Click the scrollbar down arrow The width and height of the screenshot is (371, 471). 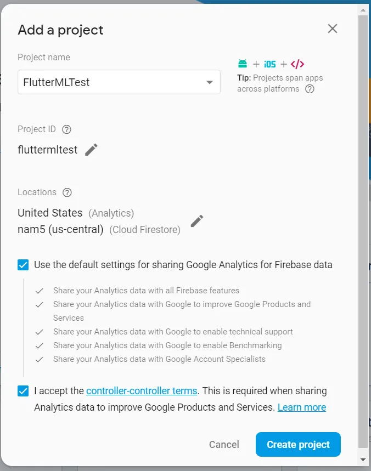(363, 459)
